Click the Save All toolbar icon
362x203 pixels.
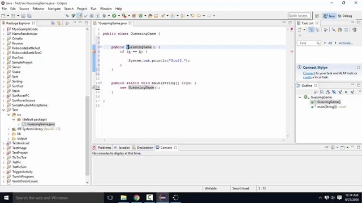(29, 16)
